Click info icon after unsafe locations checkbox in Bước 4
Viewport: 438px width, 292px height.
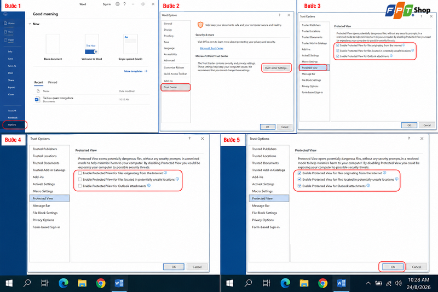tap(177, 179)
